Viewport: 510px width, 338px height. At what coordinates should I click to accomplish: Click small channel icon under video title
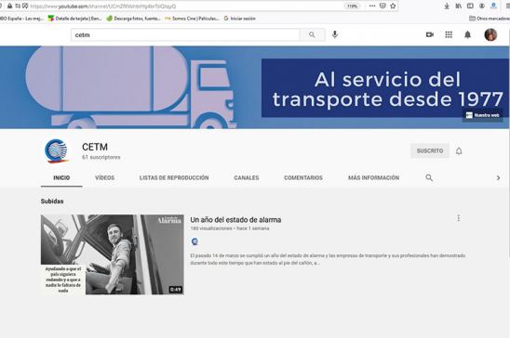click(195, 241)
